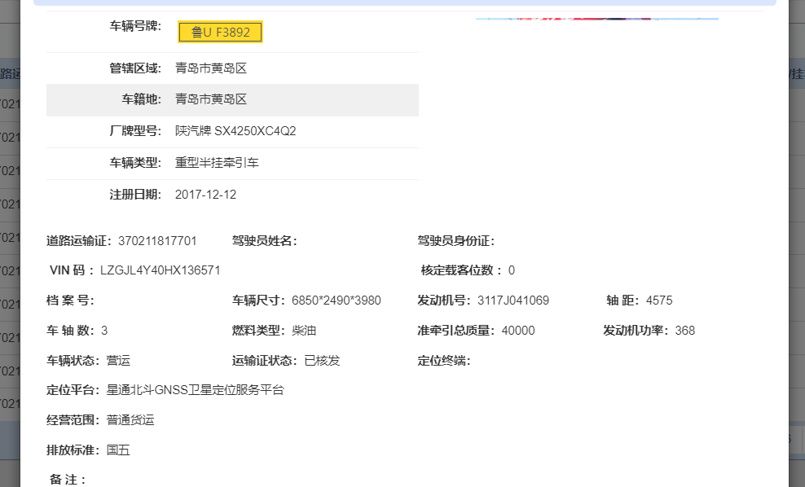Click towing mass value 40000
This screenshot has height=487, width=805.
[518, 331]
